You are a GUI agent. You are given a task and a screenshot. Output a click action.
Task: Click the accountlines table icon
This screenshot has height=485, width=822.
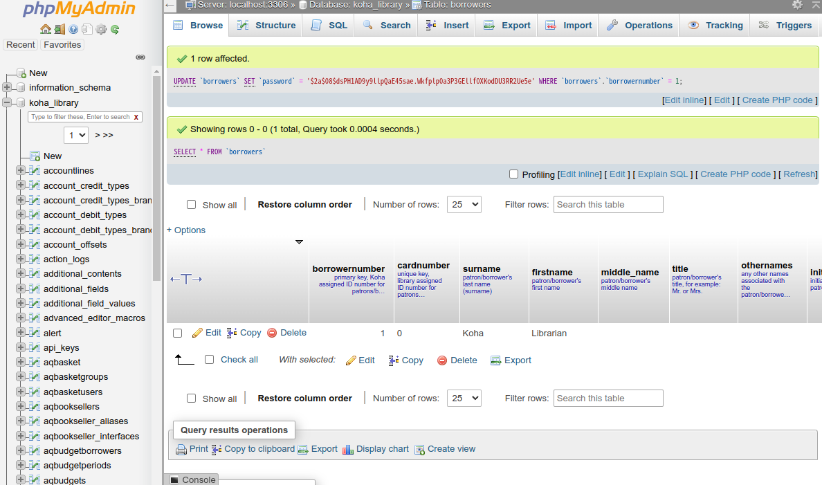point(35,170)
